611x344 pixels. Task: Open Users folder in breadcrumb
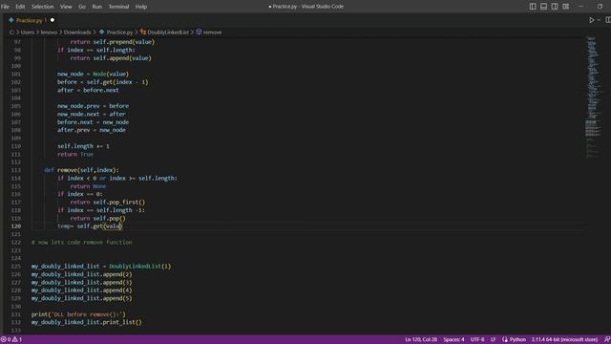coord(28,32)
